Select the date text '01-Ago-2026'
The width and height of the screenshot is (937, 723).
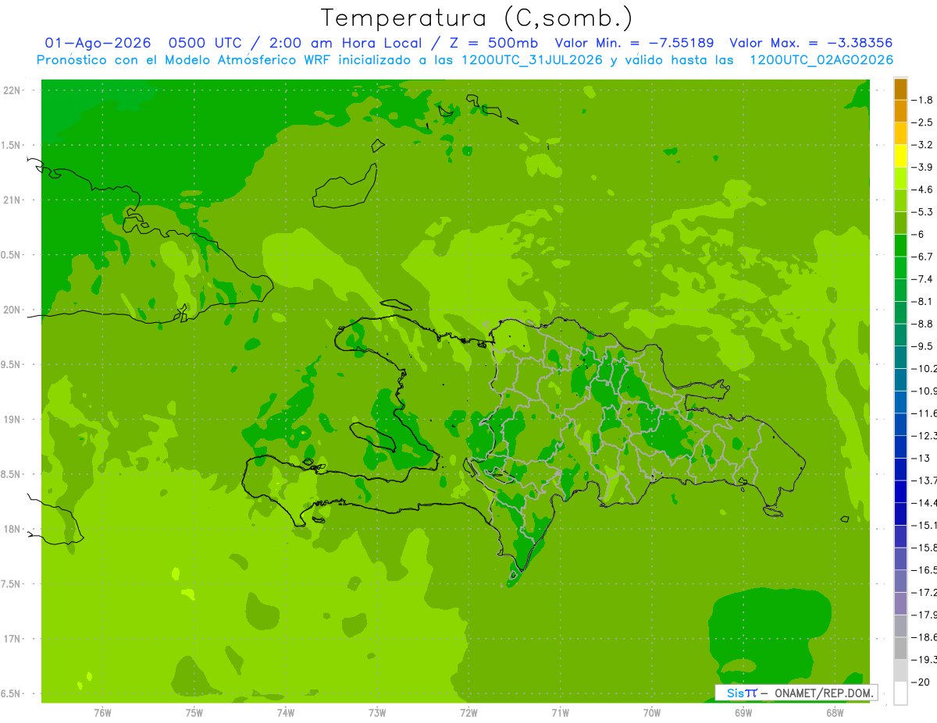coord(98,43)
